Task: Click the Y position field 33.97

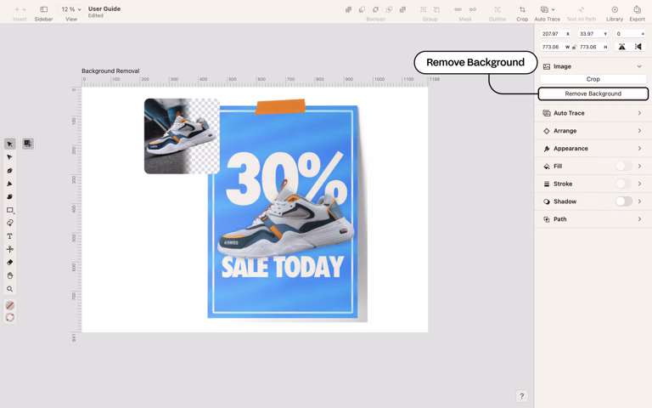Action: 593,34
